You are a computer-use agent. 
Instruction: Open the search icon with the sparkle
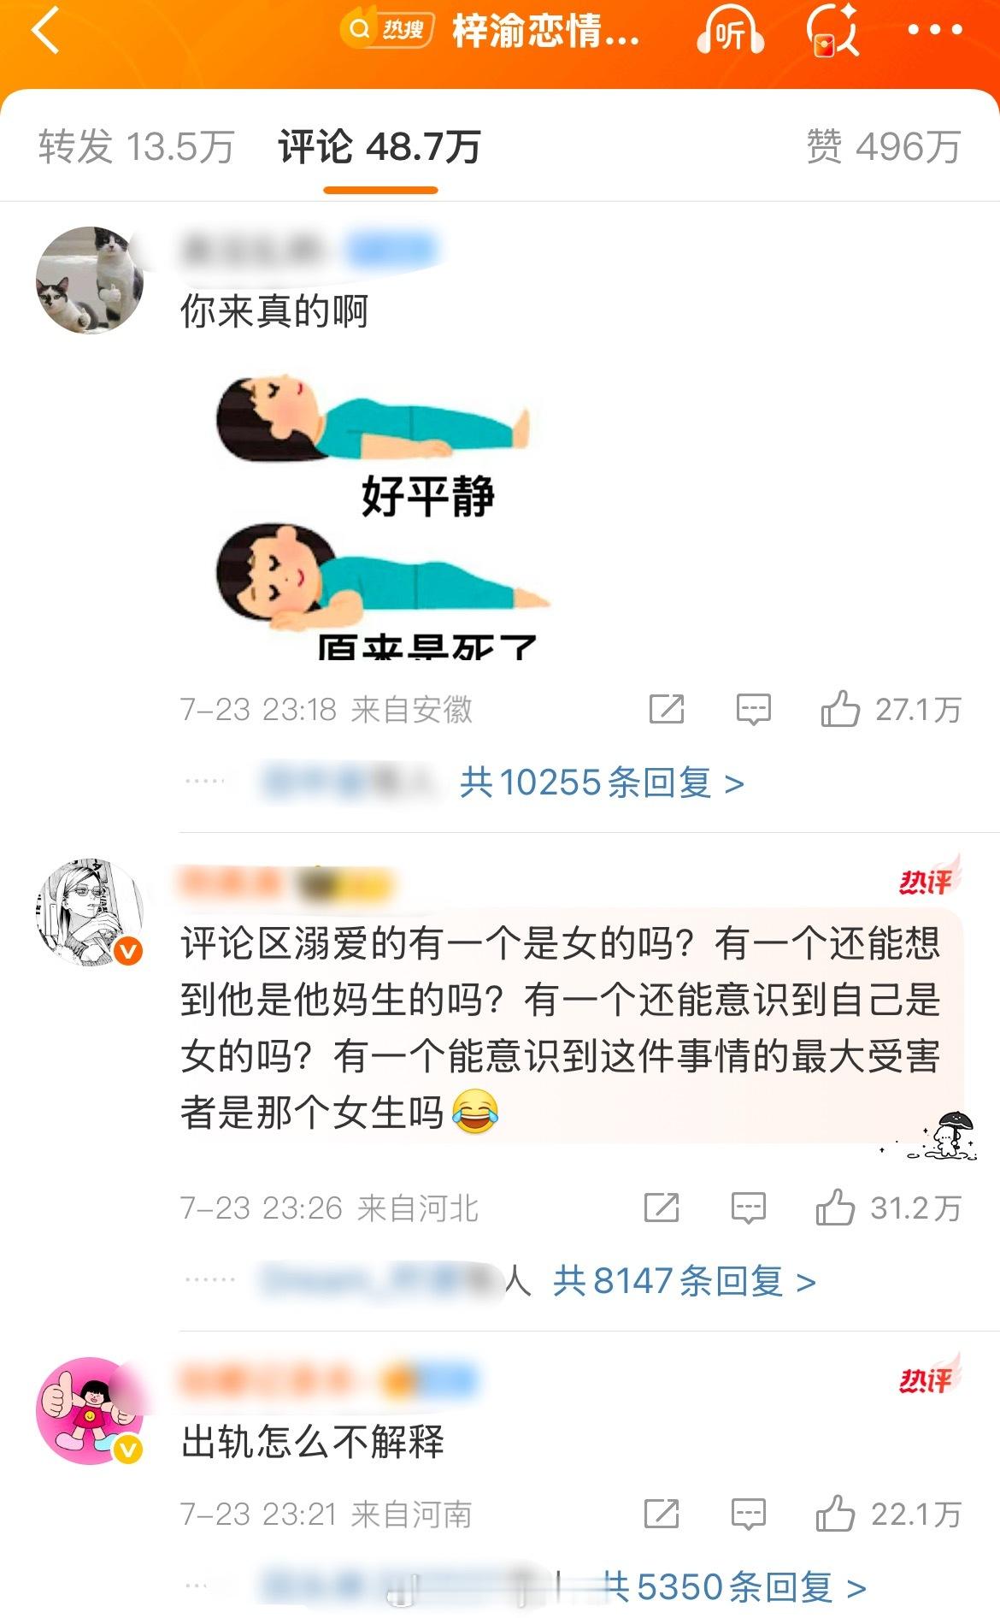[833, 31]
